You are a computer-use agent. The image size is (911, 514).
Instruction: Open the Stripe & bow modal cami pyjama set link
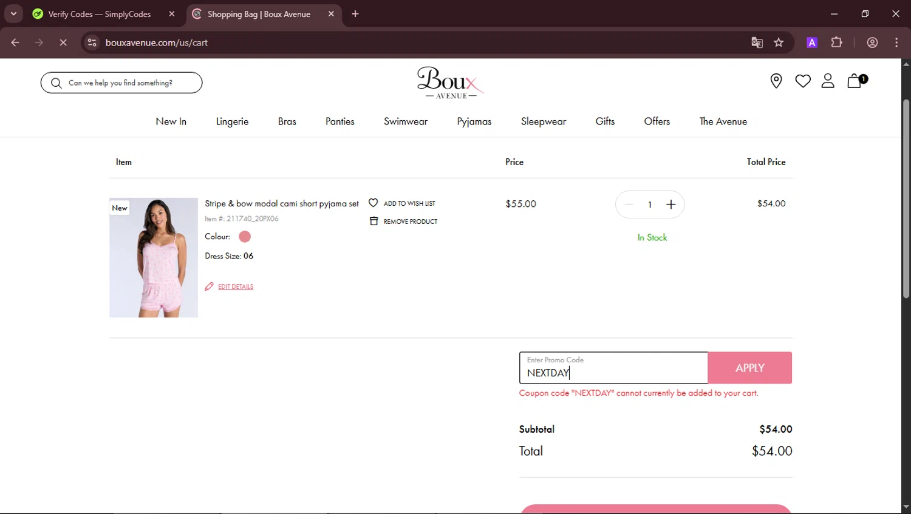(282, 203)
